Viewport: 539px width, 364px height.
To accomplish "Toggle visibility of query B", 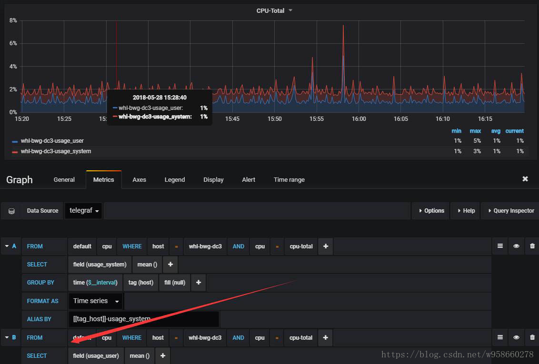I will [516, 337].
